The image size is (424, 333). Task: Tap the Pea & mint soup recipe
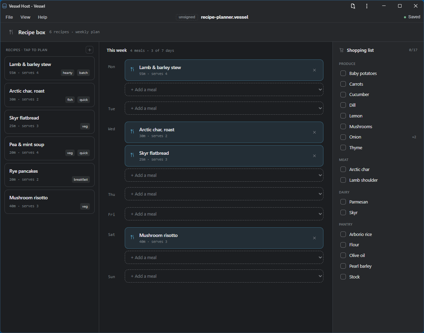pos(49,148)
